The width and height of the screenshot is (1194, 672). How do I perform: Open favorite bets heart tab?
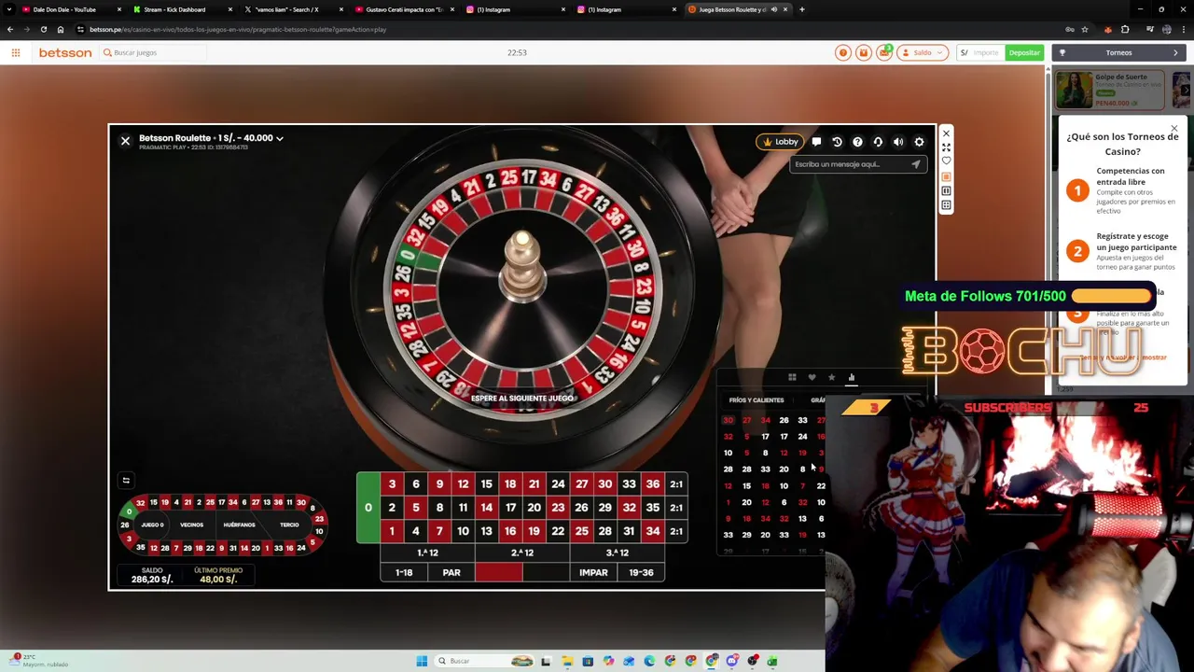[812, 377]
